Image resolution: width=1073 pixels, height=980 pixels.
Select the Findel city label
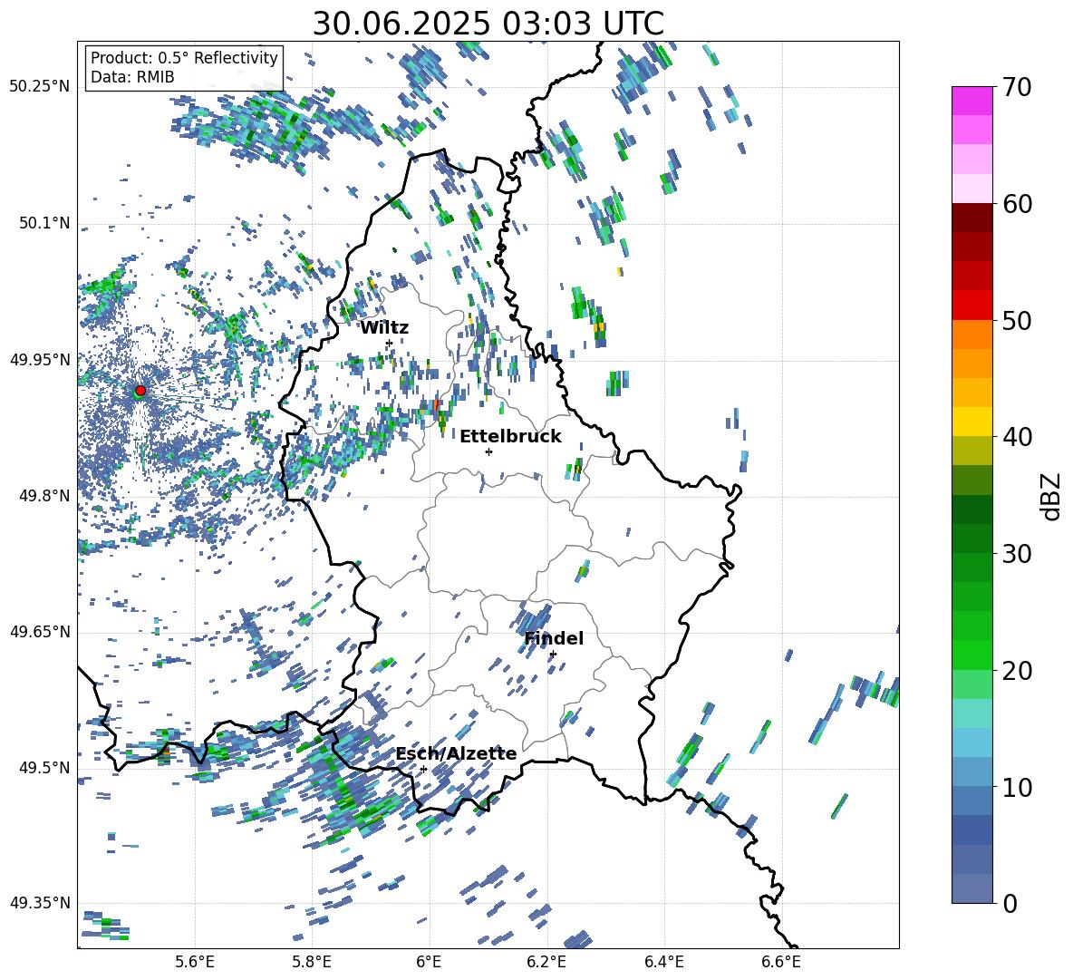[x=554, y=638]
